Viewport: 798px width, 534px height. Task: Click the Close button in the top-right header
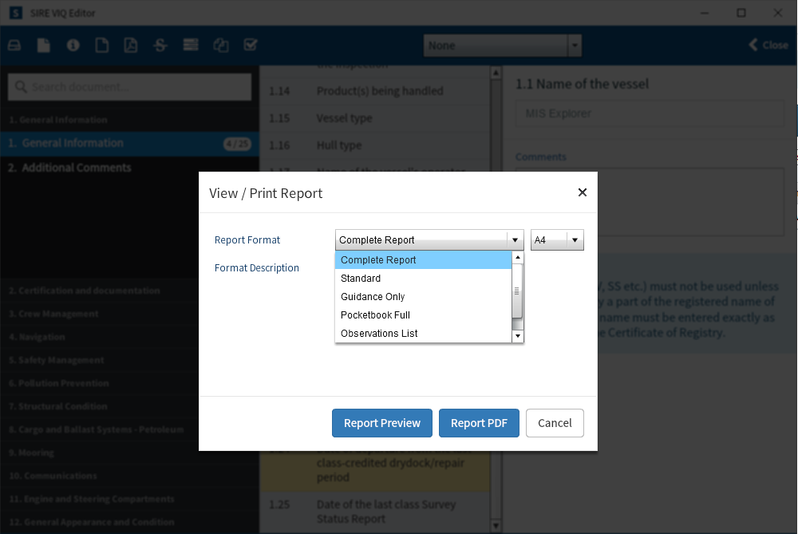pos(768,45)
